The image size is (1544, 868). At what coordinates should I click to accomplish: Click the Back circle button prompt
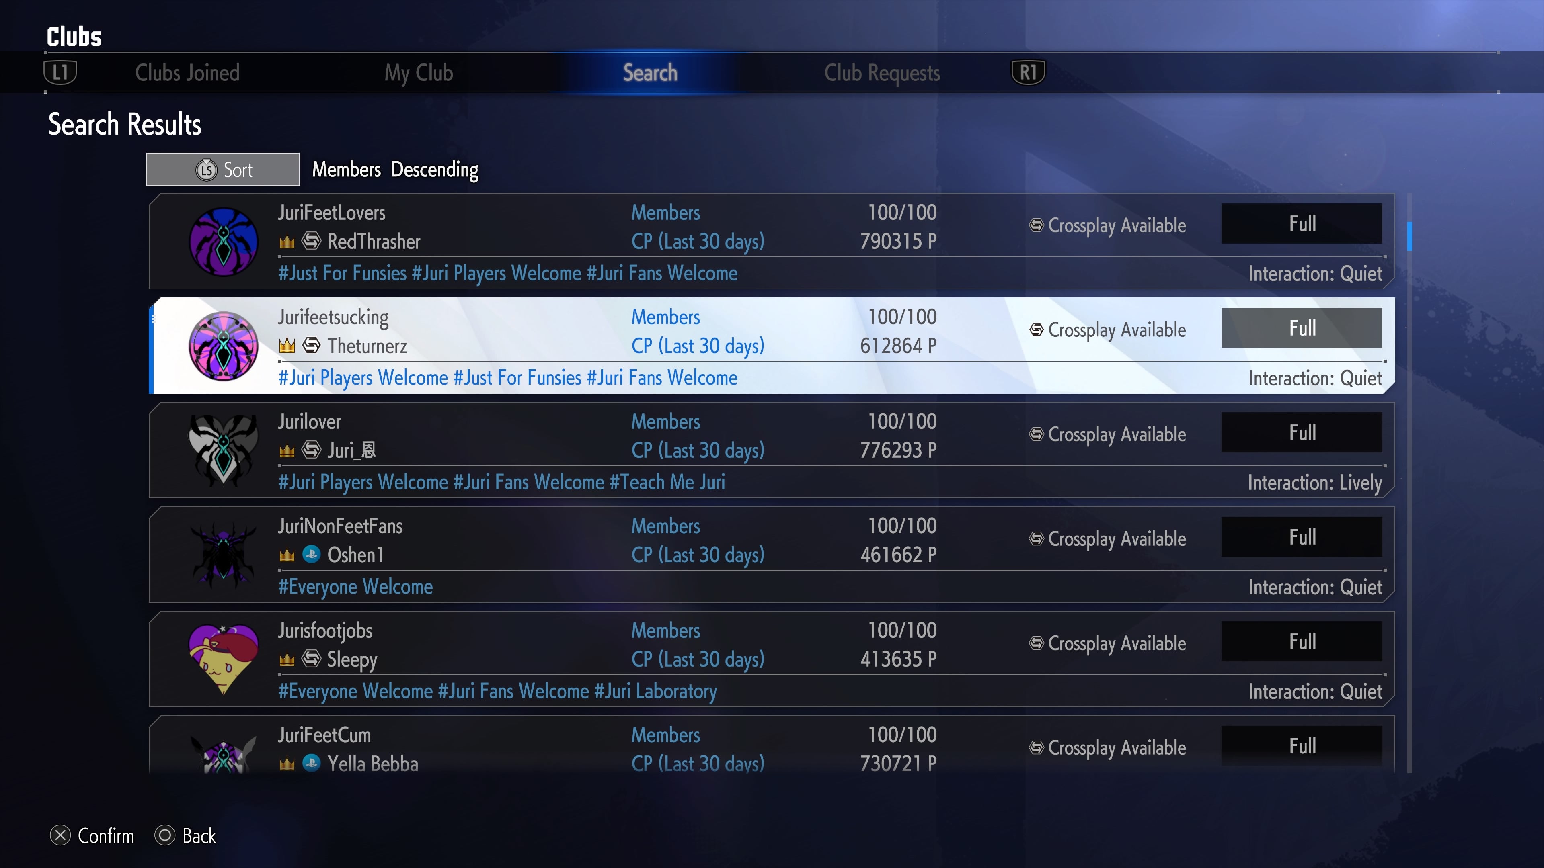(x=185, y=836)
